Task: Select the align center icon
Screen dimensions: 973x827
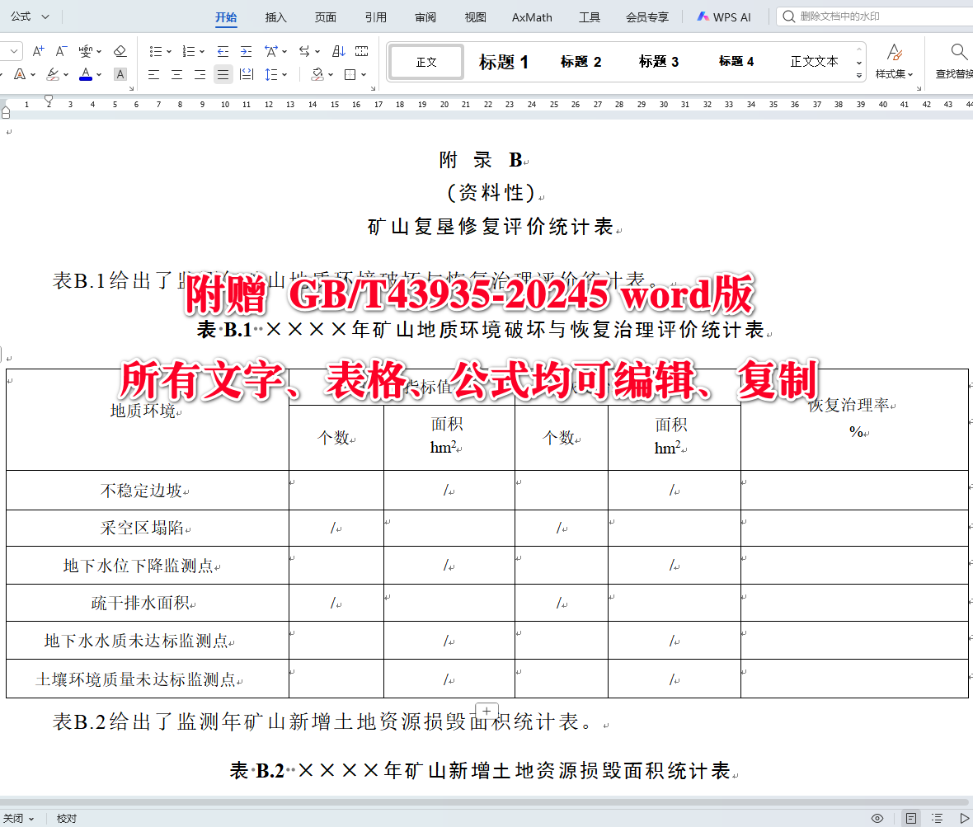Action: (x=176, y=75)
